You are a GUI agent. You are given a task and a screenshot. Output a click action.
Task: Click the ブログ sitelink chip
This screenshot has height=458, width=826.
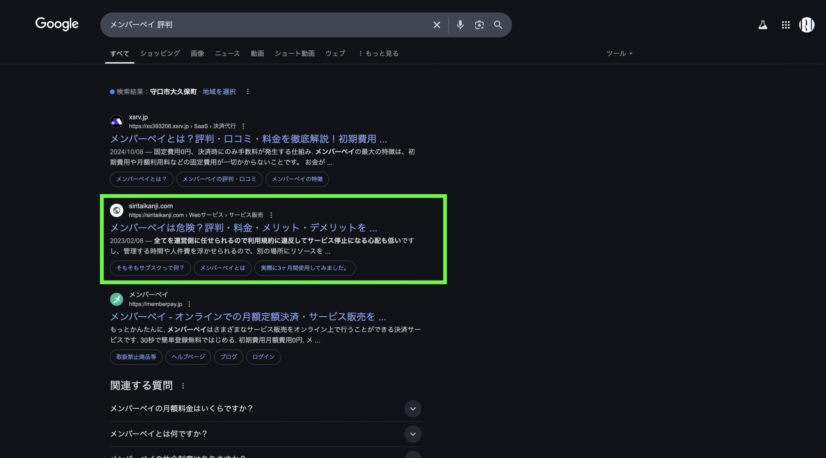tap(228, 357)
